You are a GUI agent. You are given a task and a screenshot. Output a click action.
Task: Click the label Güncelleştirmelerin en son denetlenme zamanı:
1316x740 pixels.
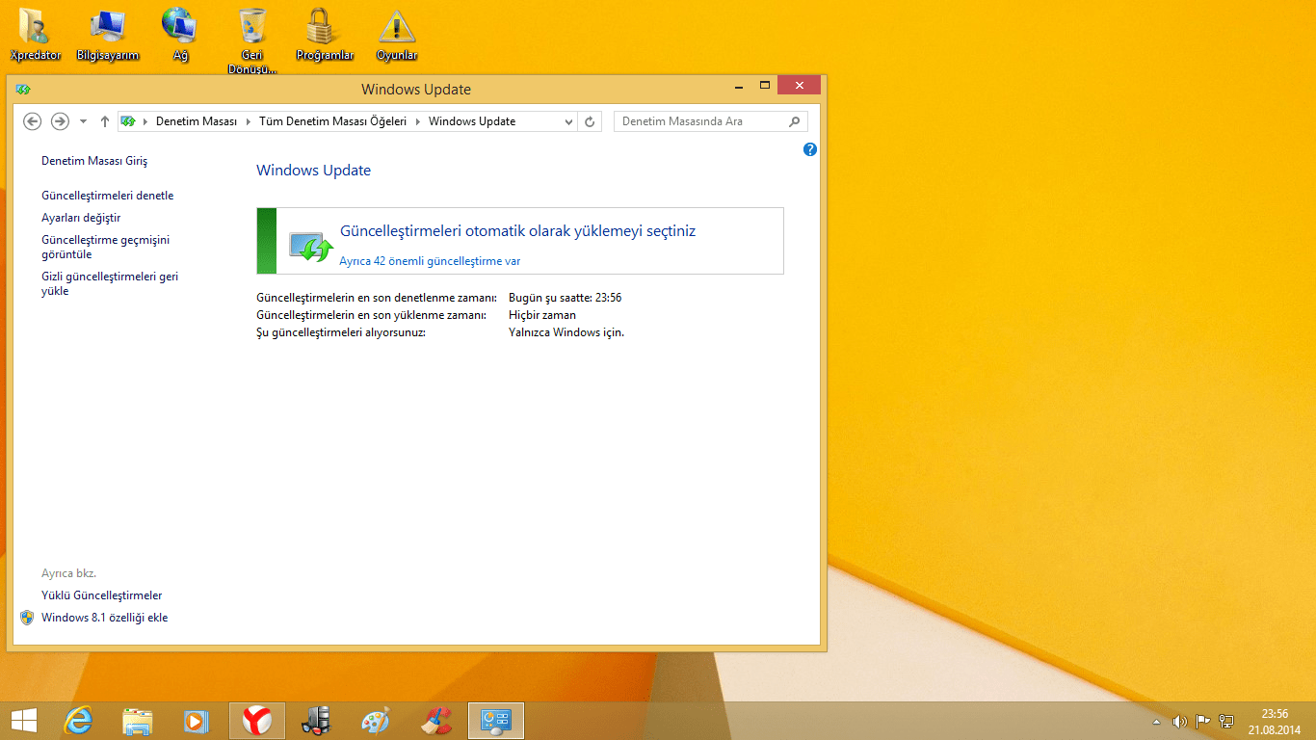click(378, 298)
